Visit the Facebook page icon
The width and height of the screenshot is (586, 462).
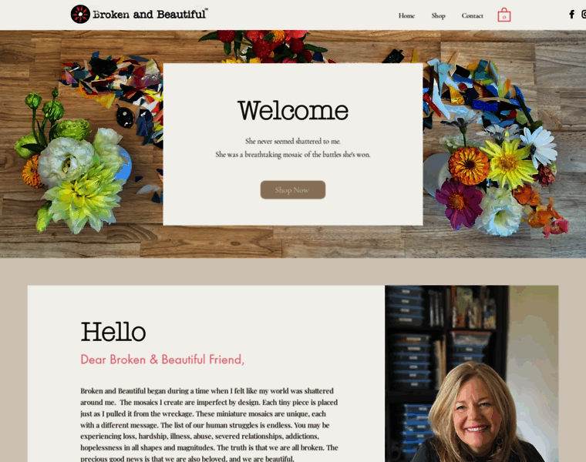(571, 15)
